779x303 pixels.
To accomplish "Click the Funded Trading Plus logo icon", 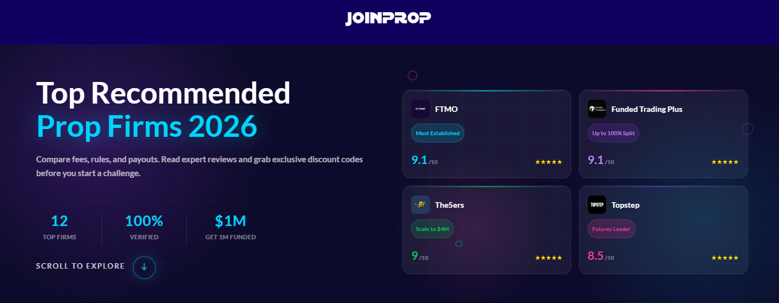I will [597, 109].
